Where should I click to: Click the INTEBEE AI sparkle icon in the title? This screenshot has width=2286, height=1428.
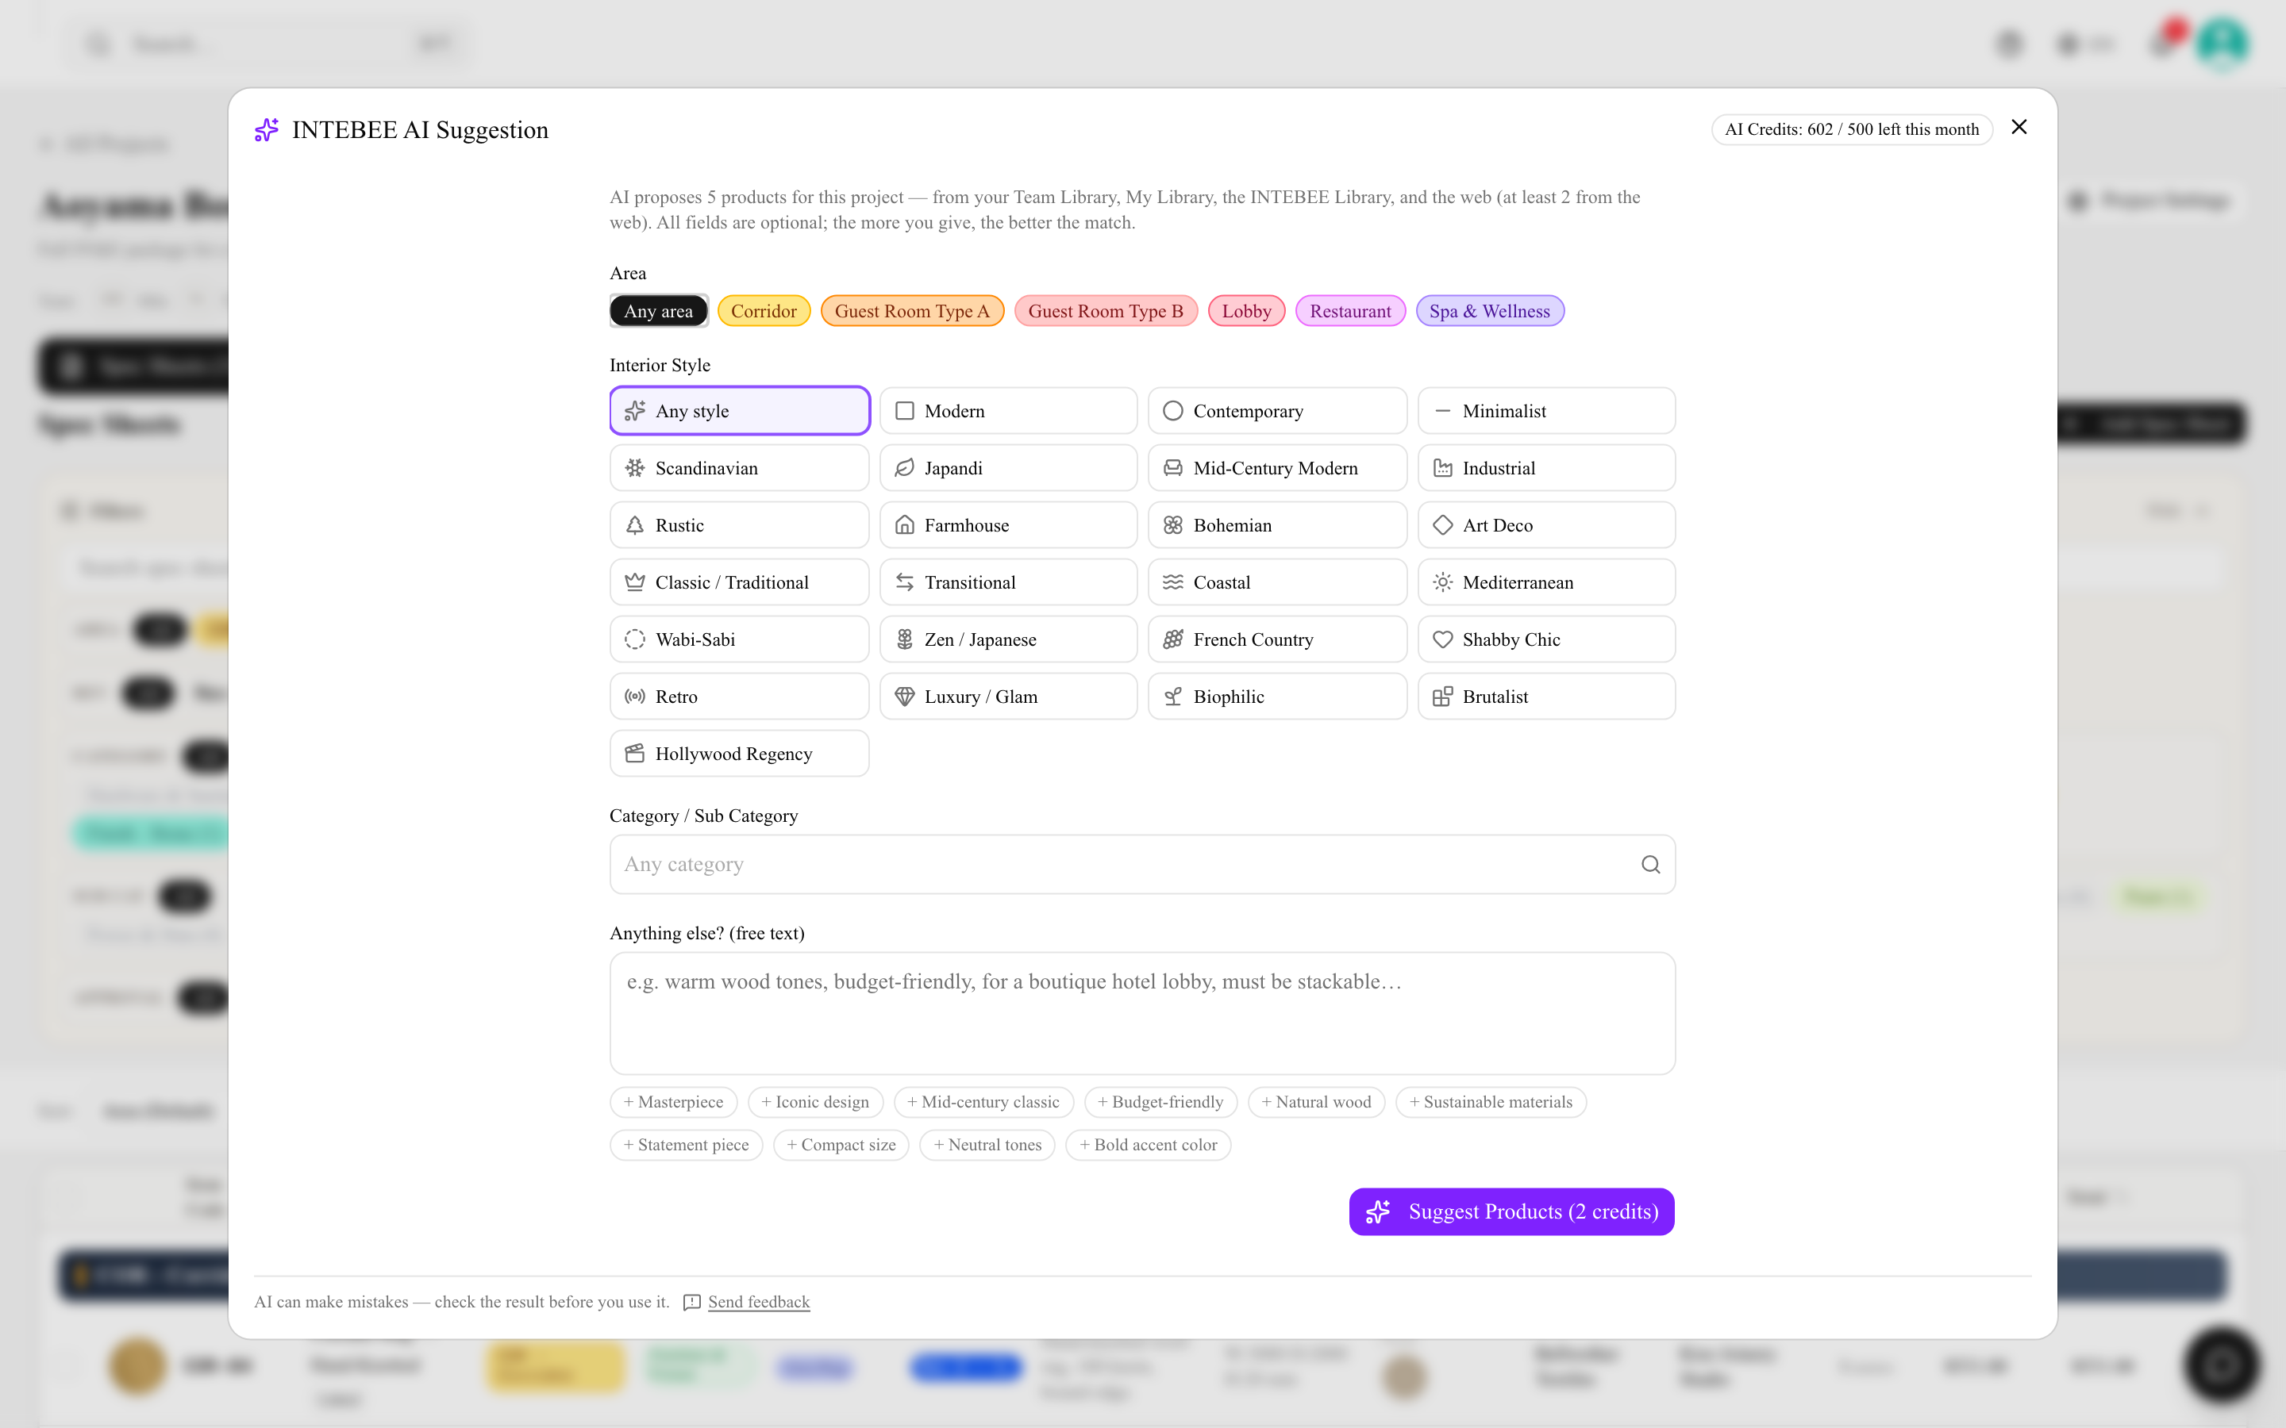pos(267,130)
